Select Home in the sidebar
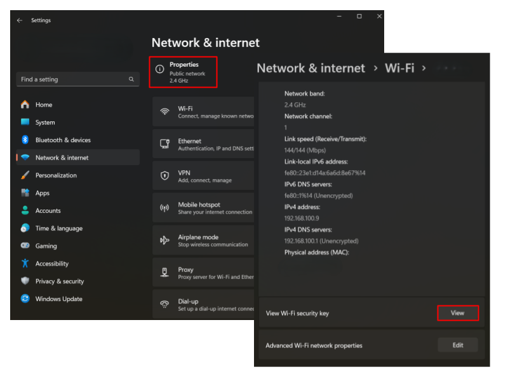Viewport: 508px width, 381px height. coord(44,105)
